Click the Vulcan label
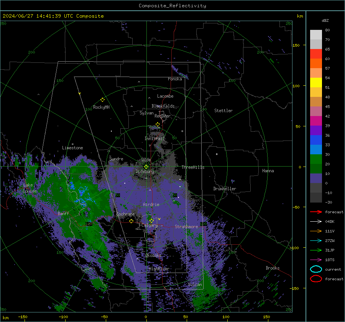 tap(195, 284)
